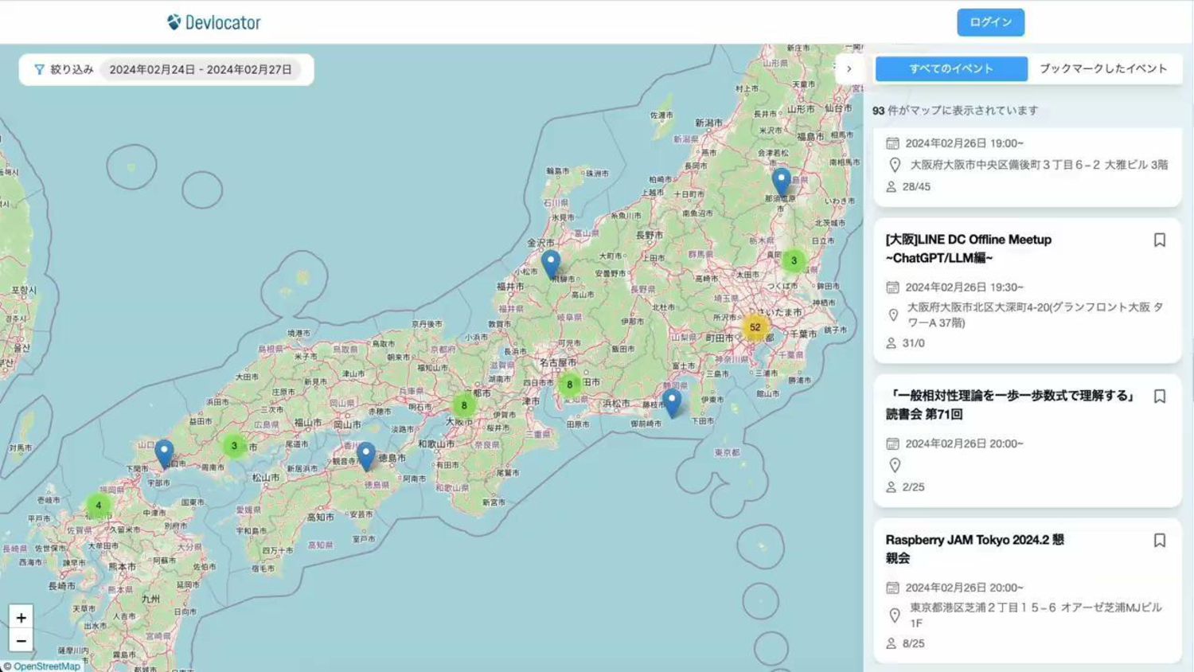The image size is (1194, 672).
Task: Click the Tokyo cluster marker with 52
Action: click(755, 327)
